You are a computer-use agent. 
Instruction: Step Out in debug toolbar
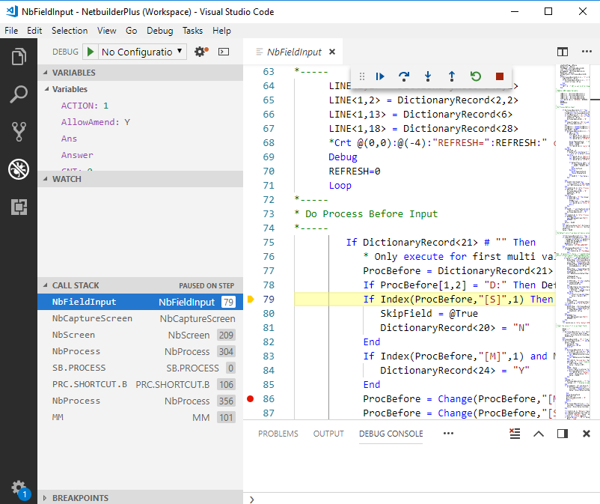click(452, 76)
